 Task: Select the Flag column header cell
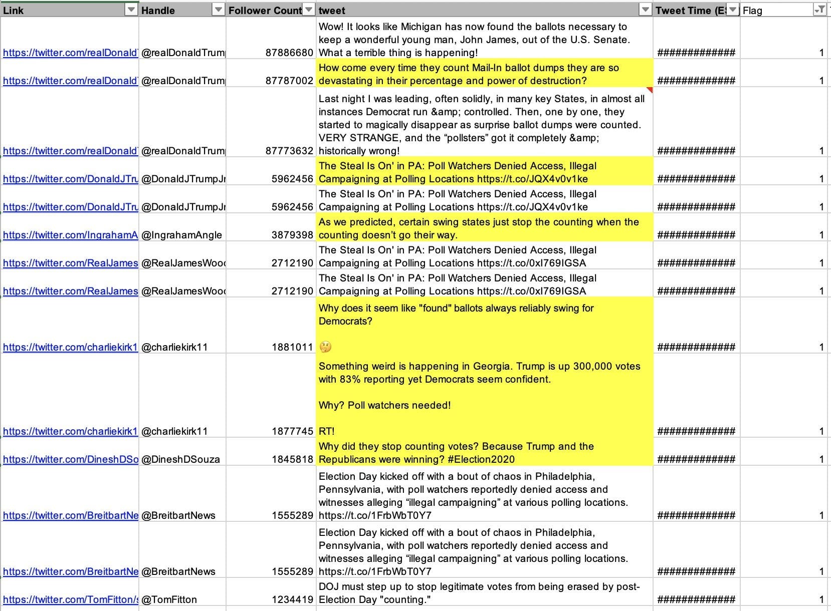784,10
